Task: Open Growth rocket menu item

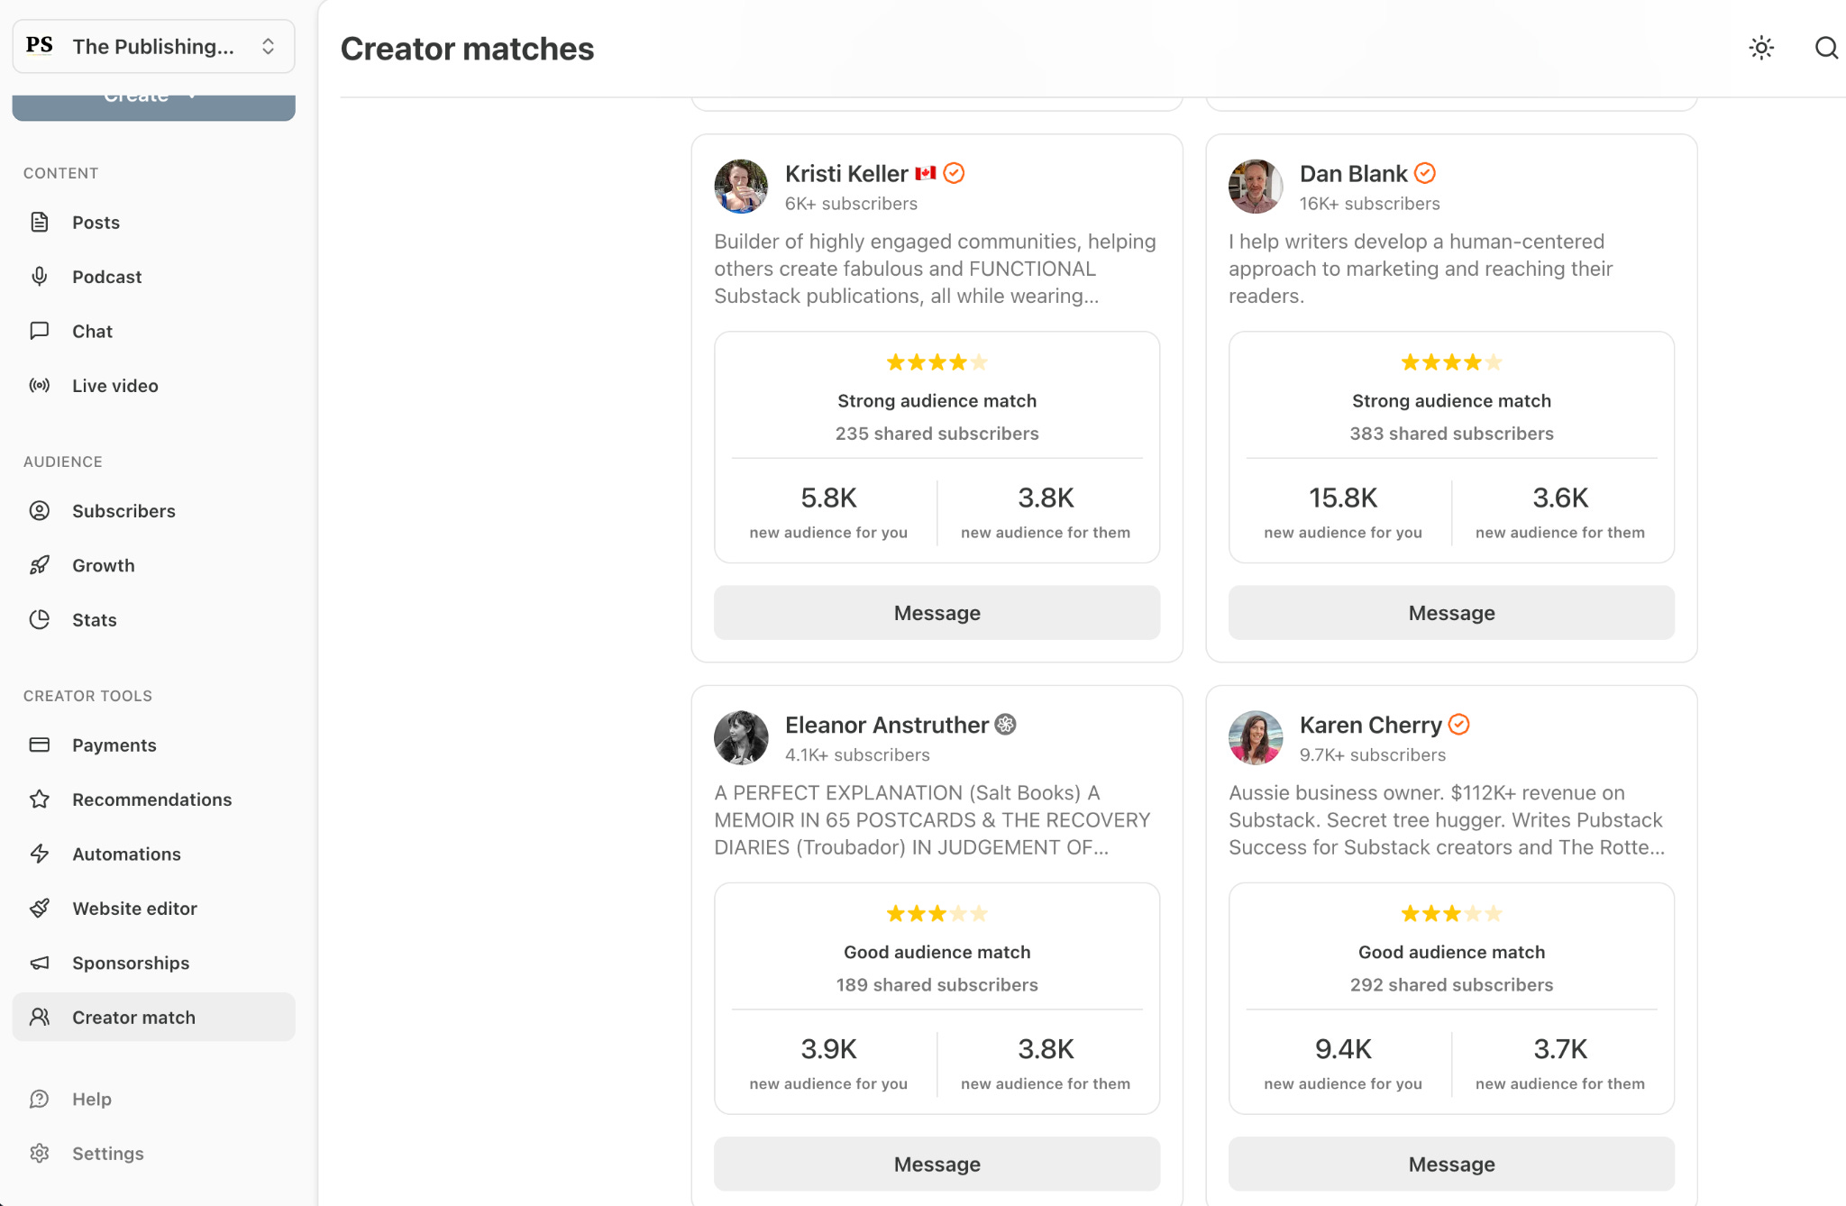Action: [154, 565]
